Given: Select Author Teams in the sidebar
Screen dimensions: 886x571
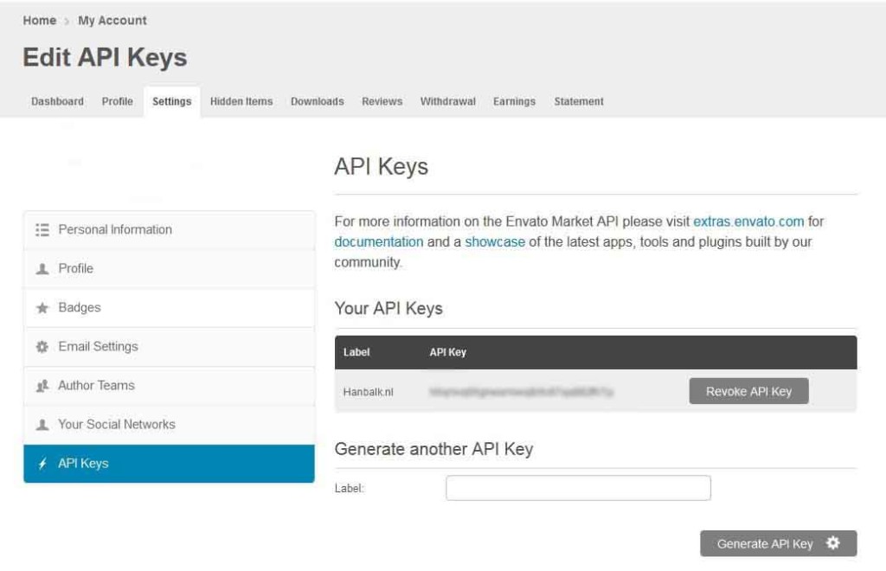Looking at the screenshot, I should pos(169,386).
